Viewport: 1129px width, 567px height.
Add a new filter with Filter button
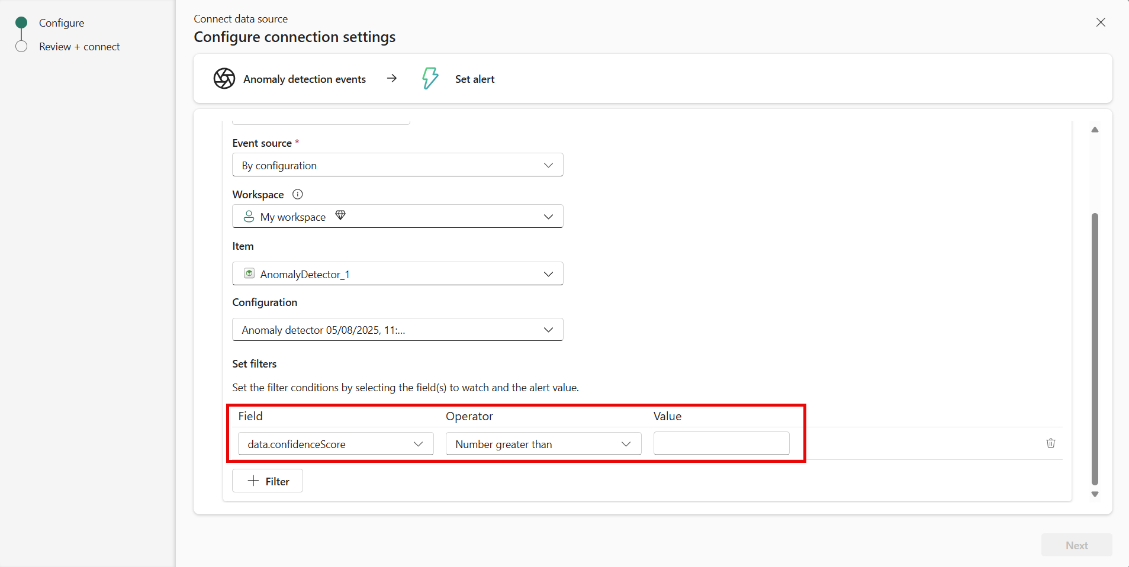(x=268, y=481)
